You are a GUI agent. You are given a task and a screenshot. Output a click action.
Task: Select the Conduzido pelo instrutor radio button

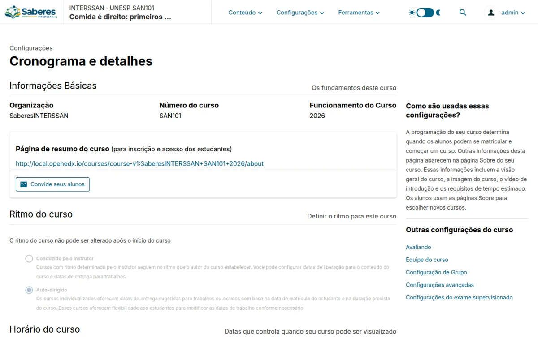click(29, 258)
